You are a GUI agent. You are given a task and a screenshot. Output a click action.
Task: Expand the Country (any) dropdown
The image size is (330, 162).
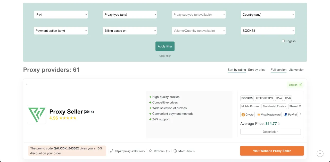click(268, 15)
